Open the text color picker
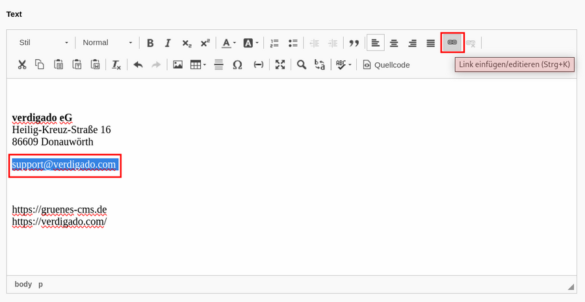 click(x=229, y=43)
